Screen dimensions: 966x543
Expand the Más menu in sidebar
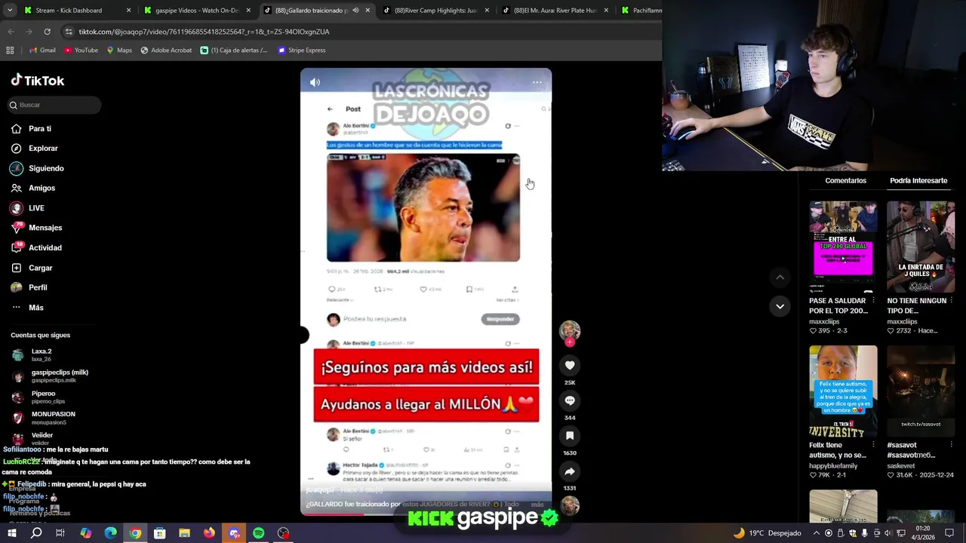[28, 308]
